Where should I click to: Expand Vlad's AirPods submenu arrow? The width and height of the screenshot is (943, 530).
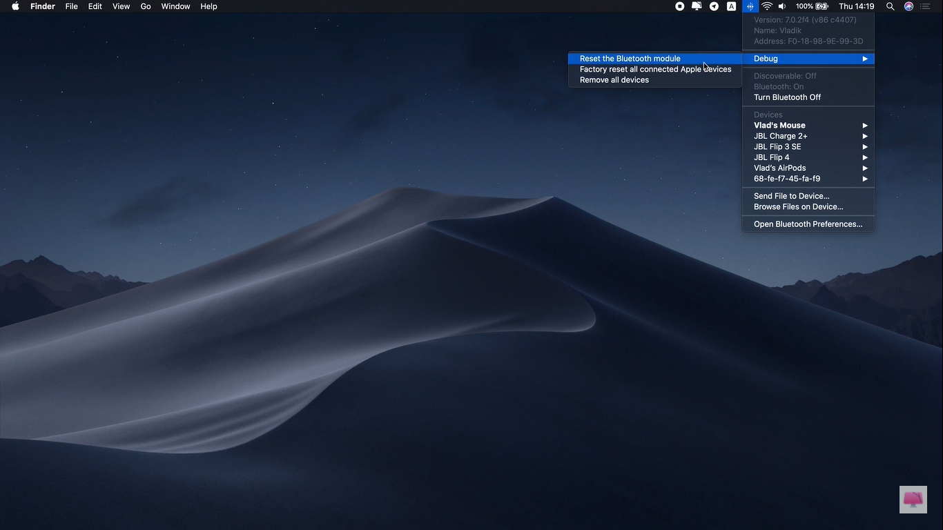[865, 168]
